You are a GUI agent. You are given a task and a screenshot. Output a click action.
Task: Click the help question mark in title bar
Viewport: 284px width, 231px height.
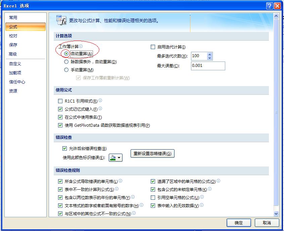270,6
